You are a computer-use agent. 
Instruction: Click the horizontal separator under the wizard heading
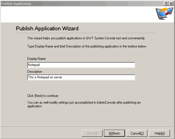point(86,33)
